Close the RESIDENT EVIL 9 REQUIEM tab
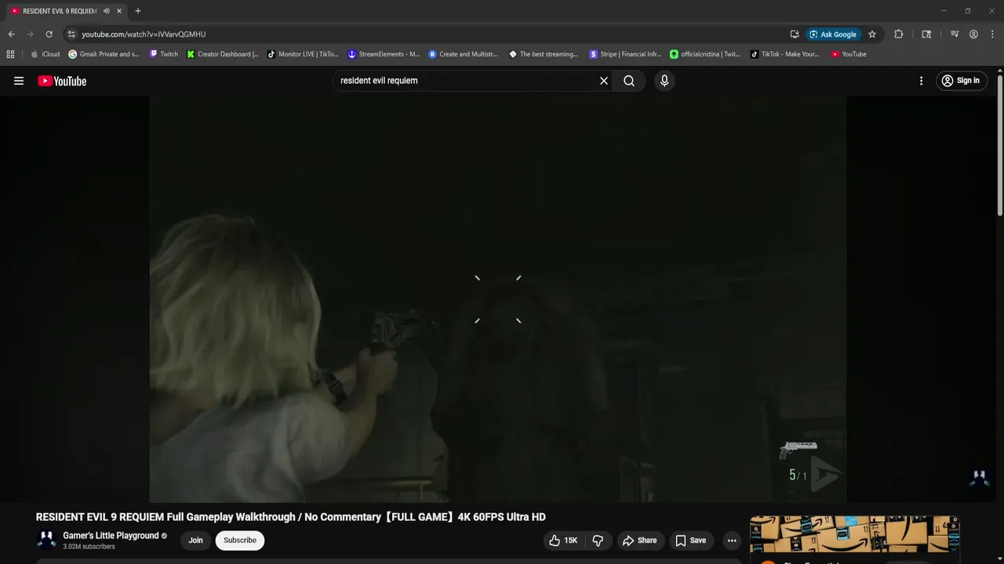 point(119,11)
